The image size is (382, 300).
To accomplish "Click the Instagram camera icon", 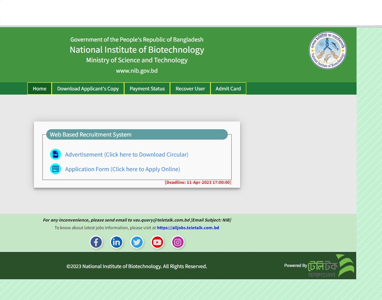I will pos(178,242).
